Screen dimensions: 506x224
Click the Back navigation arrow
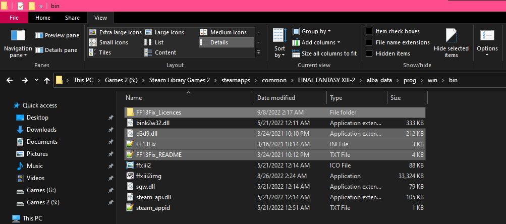(x=10, y=80)
